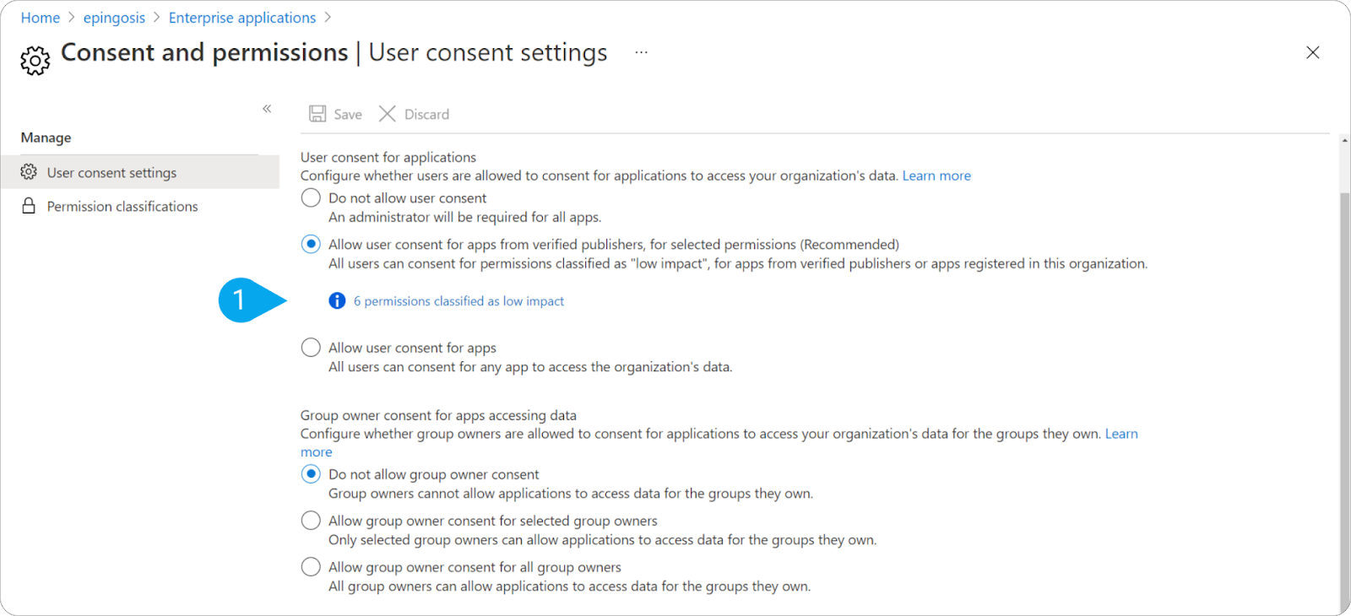Click the lock icon for Permission classifications
The height and width of the screenshot is (616, 1351).
pos(29,206)
